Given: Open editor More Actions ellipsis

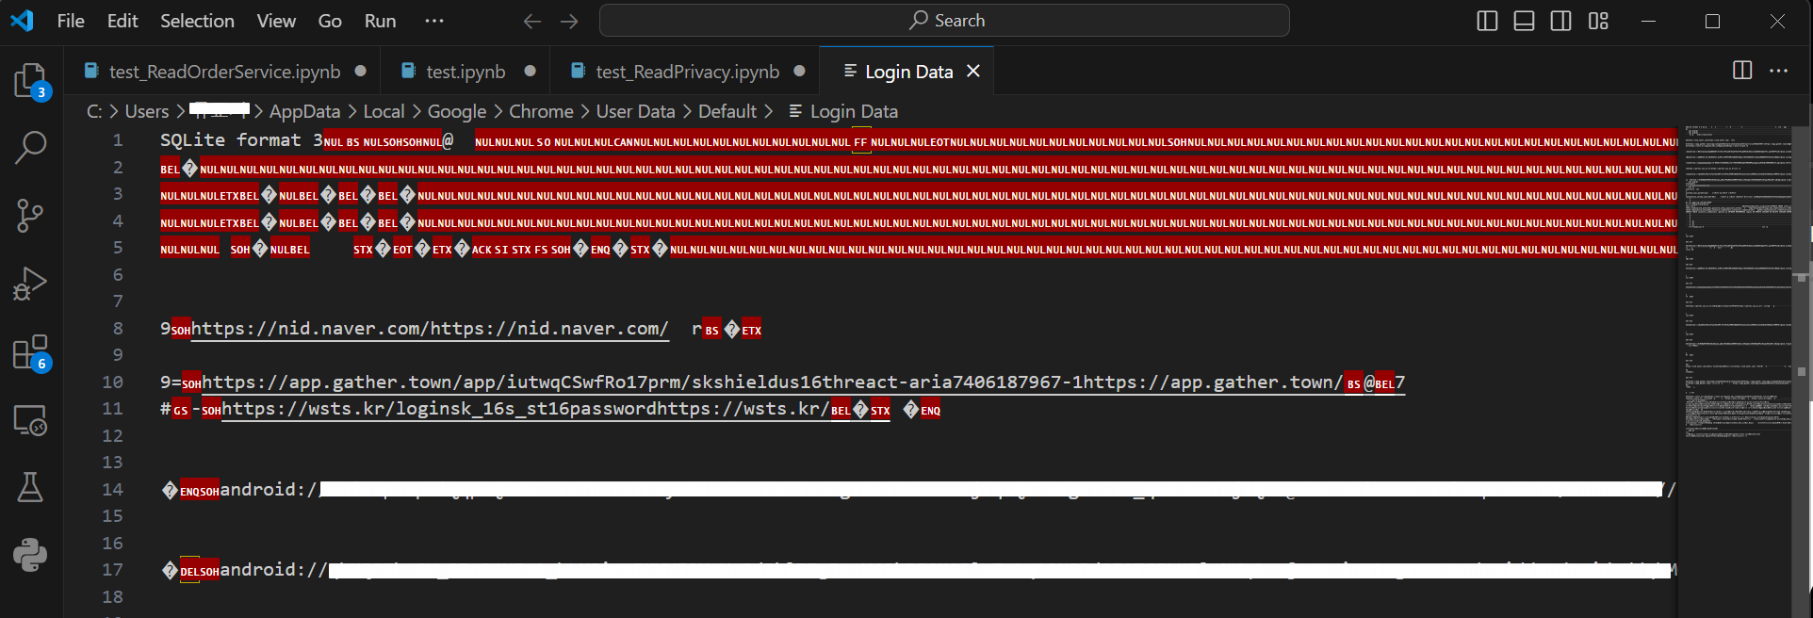Looking at the screenshot, I should [1779, 71].
